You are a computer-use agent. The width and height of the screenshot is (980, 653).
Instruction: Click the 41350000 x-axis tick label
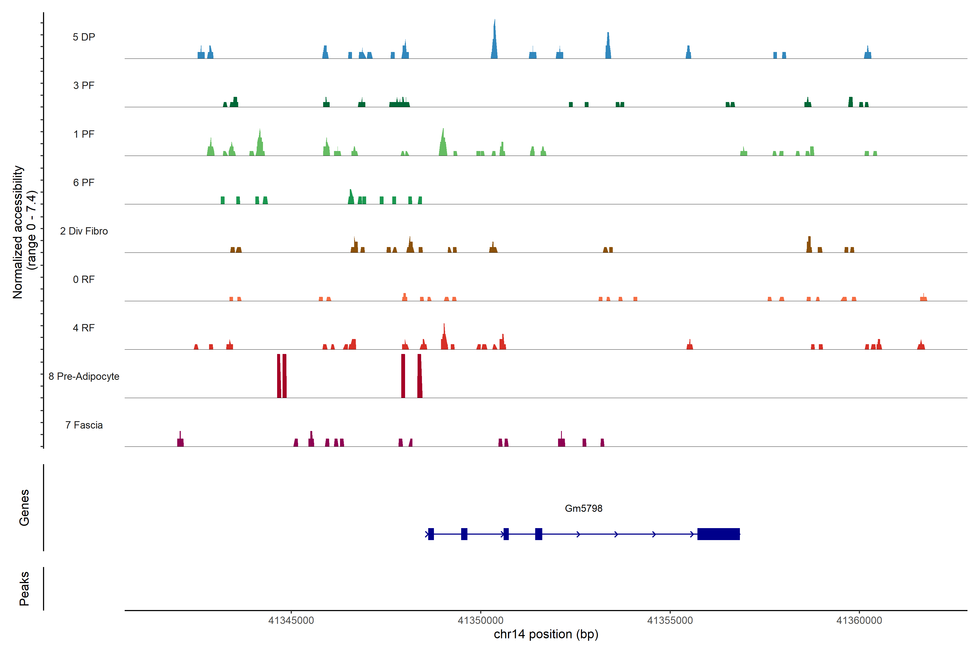coord(480,620)
